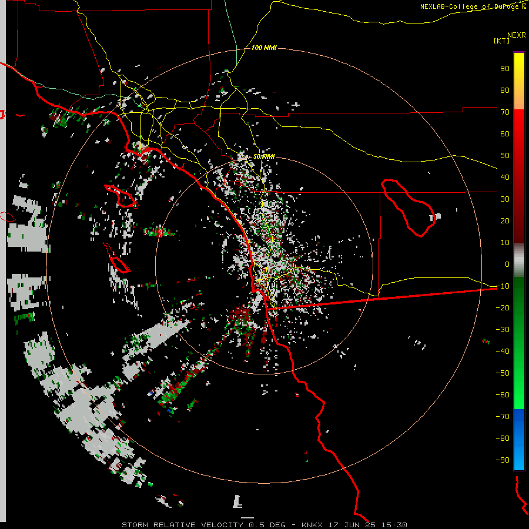The image size is (529, 529).
Task: Click the -30 scale label
Action: pyautogui.click(x=503, y=330)
